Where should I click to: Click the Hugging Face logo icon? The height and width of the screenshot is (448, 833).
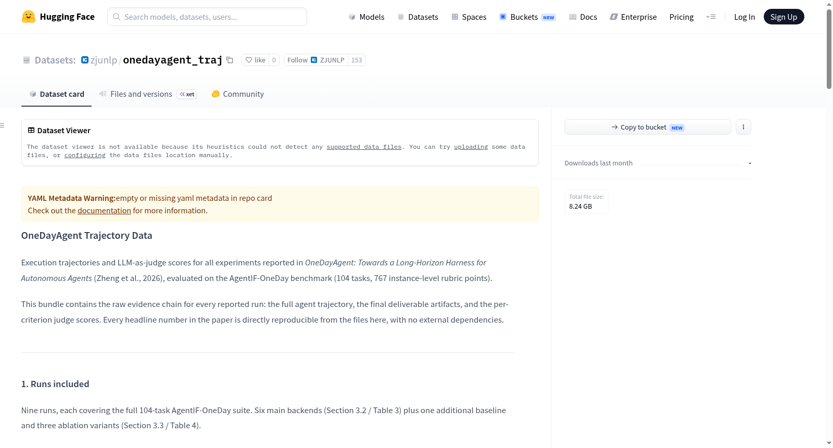(x=29, y=17)
